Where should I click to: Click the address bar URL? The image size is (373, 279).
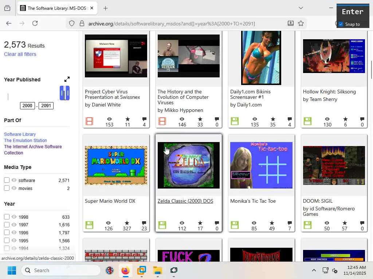[x=172, y=24]
